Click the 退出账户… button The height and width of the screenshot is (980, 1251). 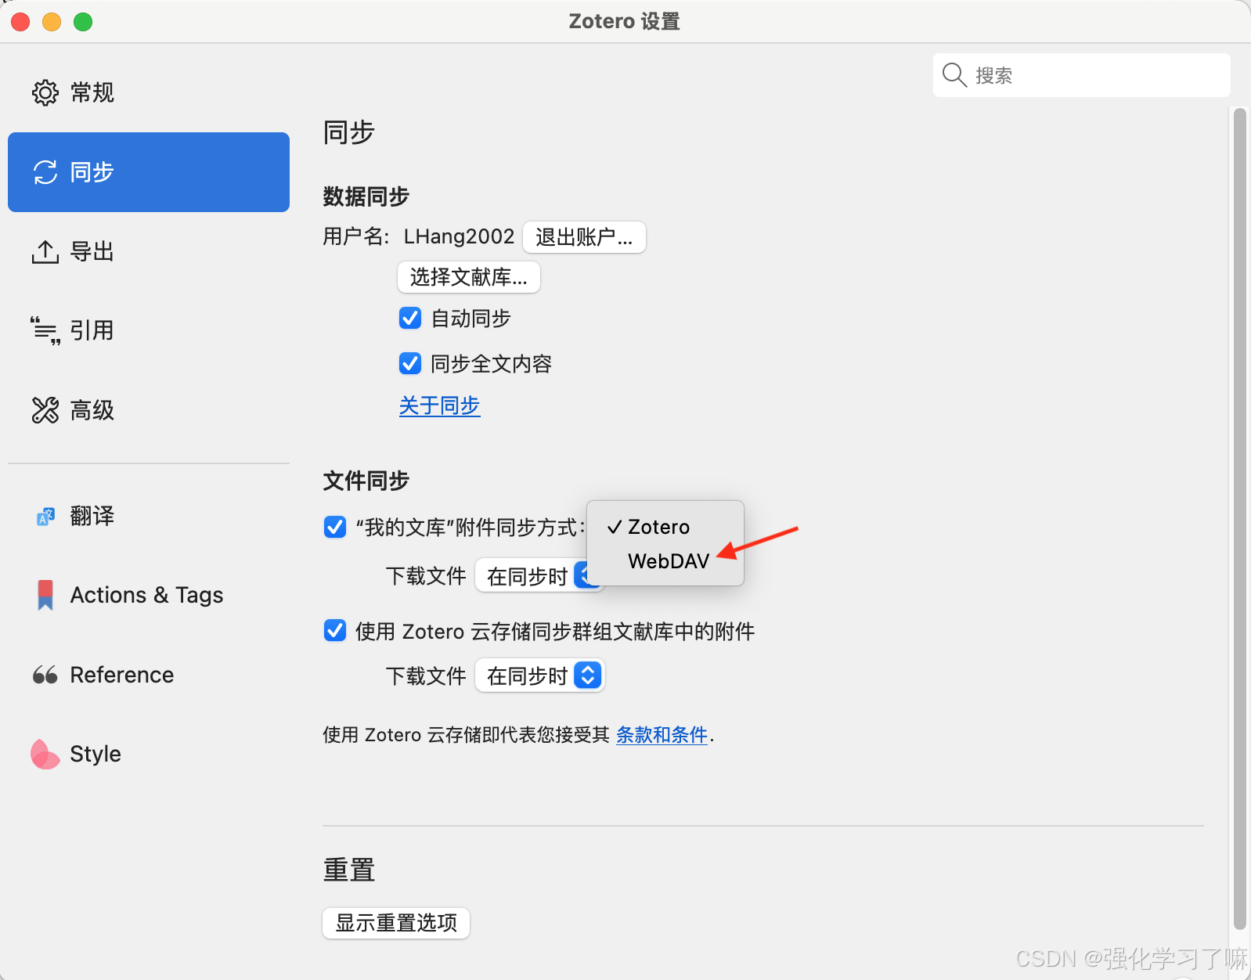click(x=584, y=237)
